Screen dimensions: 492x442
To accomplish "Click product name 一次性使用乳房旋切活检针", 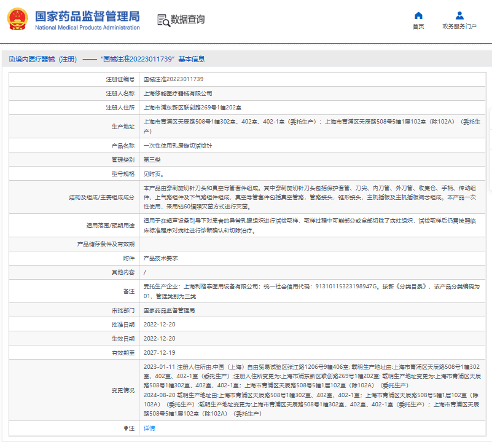I will click(x=178, y=146).
